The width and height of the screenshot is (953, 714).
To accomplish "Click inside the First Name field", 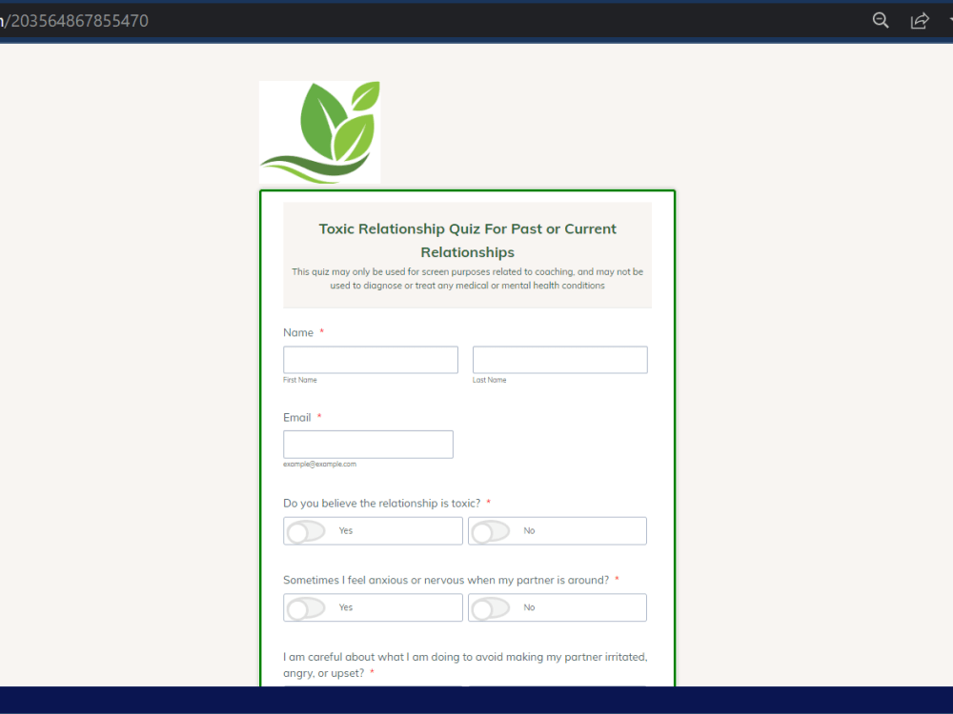I will click(x=370, y=359).
